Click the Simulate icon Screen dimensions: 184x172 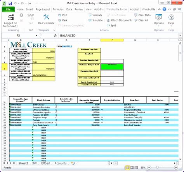pyautogui.click(x=90, y=20)
